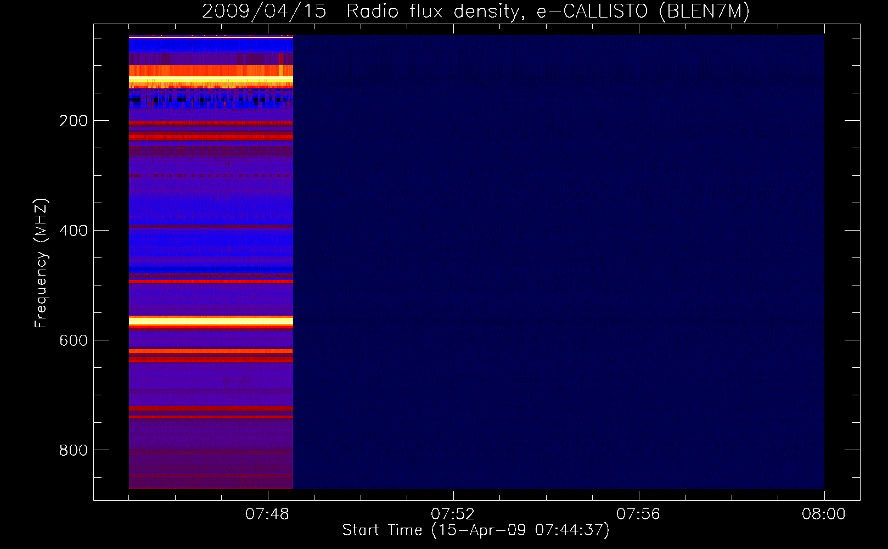Screen dimensions: 888x549
Task: Select the '600' frequency axis label
Action: (x=74, y=340)
